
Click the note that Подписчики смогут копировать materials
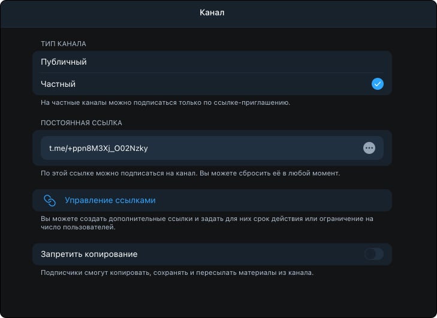[177, 272]
